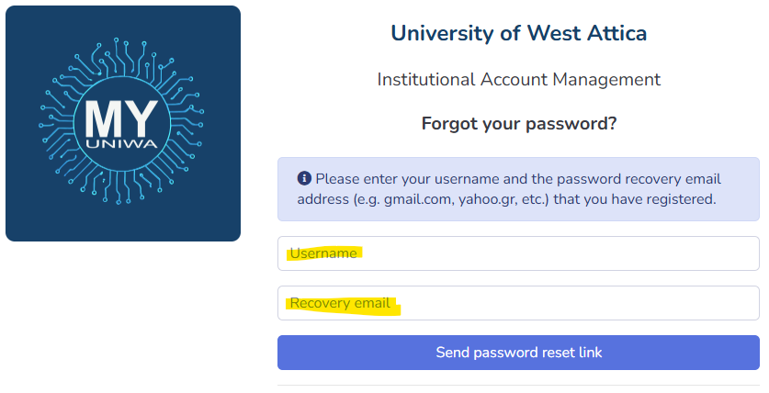Click the info icon in the notice
Viewport: 769px width, 393px height.
(304, 178)
